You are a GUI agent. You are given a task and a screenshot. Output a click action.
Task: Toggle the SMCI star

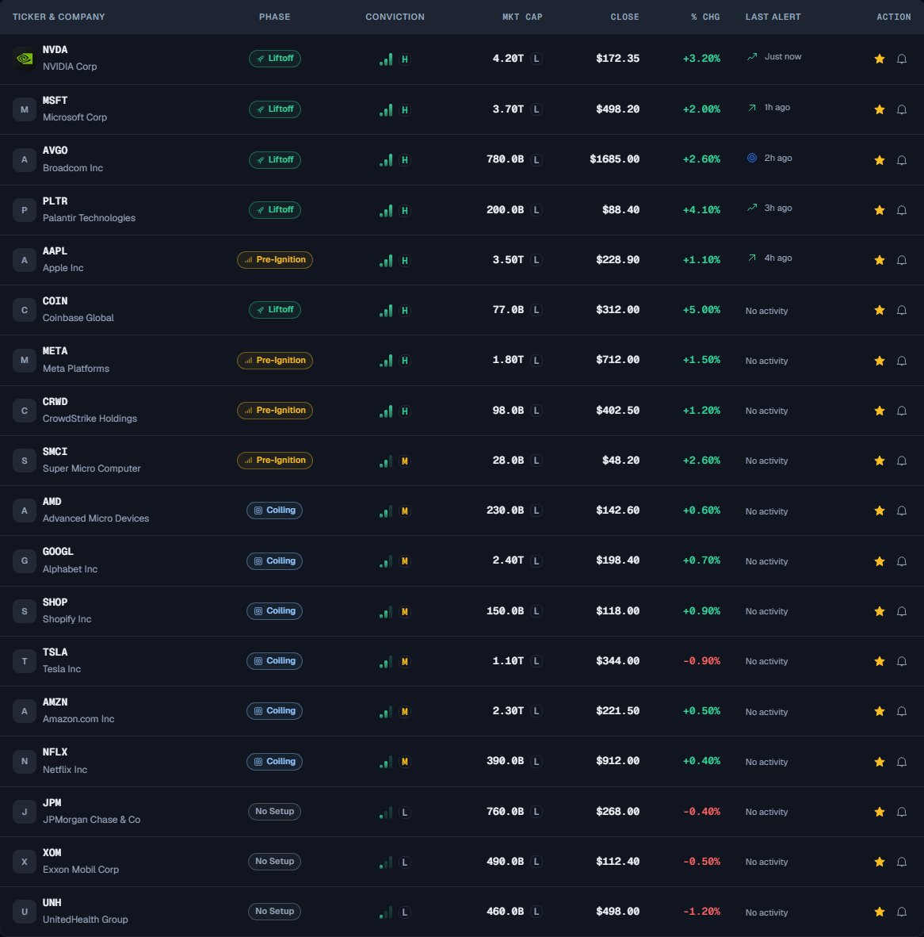click(x=879, y=460)
